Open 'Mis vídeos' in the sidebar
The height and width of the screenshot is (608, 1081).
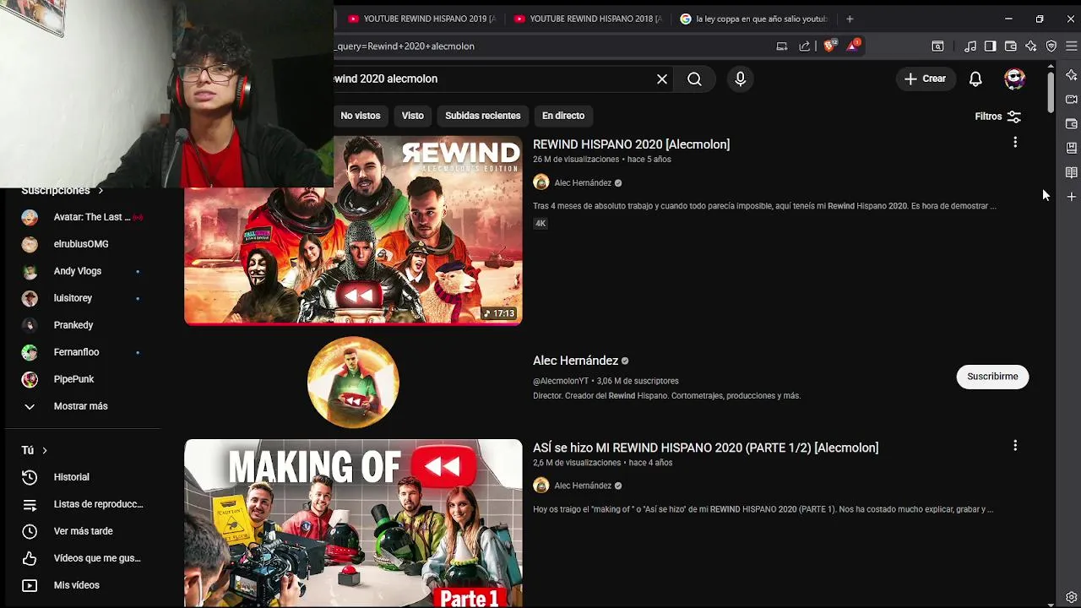point(82,585)
